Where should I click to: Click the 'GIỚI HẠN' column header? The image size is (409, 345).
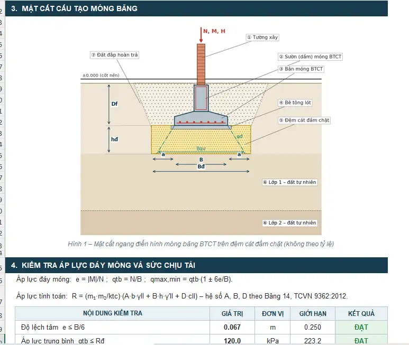coord(313,313)
